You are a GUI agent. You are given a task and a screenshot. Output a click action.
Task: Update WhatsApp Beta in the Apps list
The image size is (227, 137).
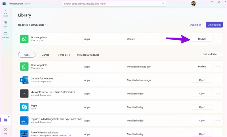click(x=202, y=67)
